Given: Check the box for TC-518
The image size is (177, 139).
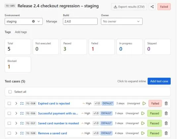Looking at the screenshot, I should (9, 103).
